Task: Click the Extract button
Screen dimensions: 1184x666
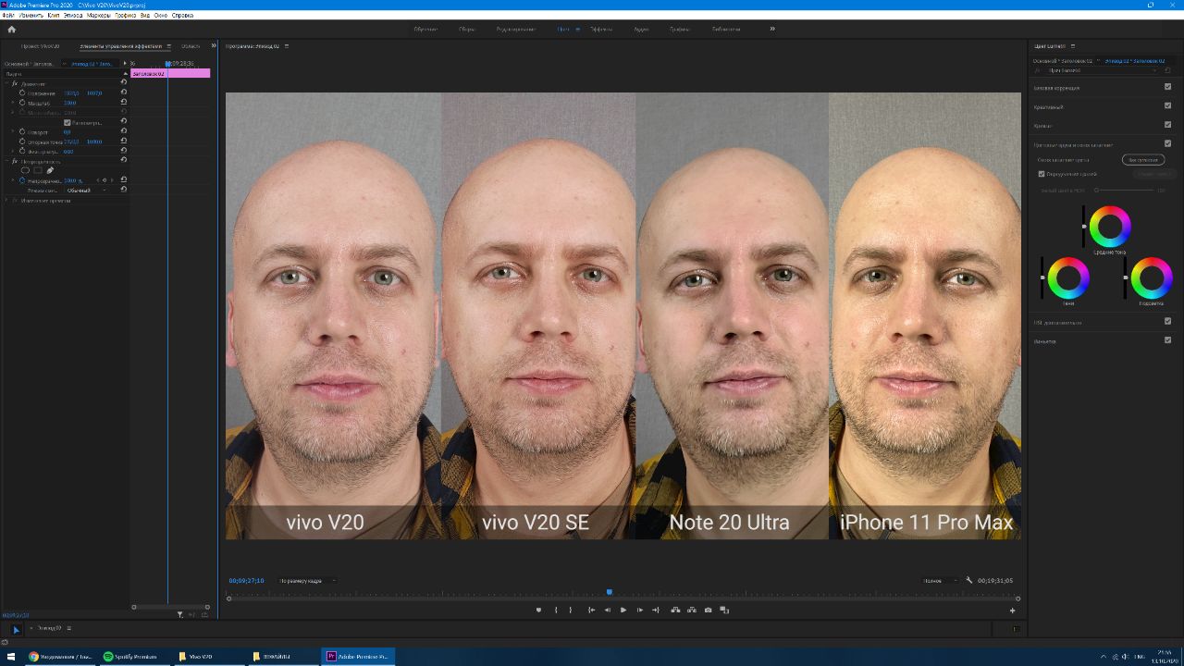Action: (692, 610)
